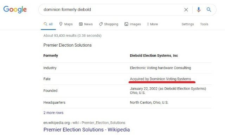Start voice search with microphone icon
The image size is (225, 135).
[x=199, y=10]
